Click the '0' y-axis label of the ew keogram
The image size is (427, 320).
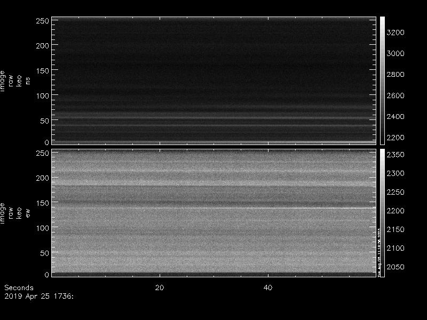[46, 275]
